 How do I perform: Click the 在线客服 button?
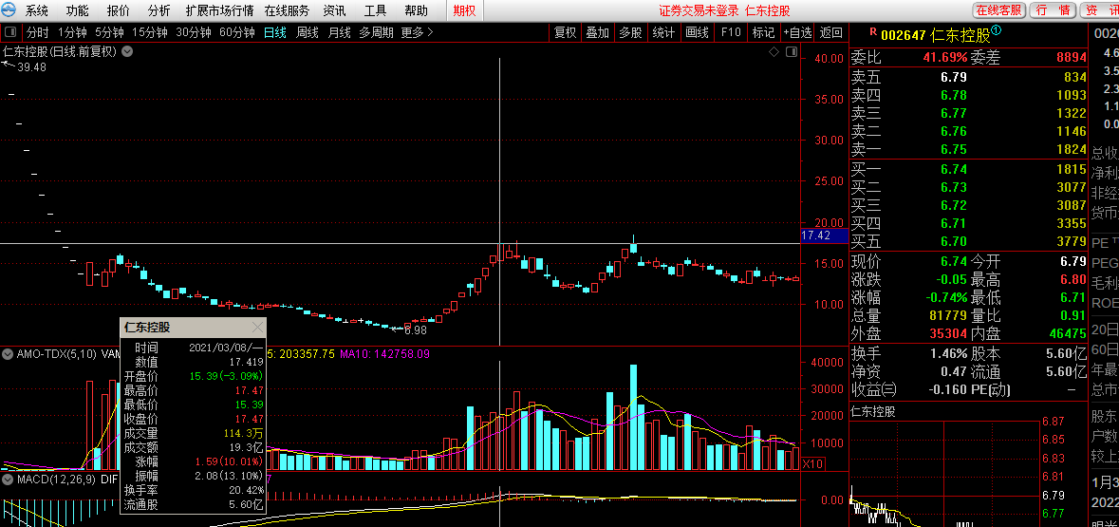click(998, 10)
